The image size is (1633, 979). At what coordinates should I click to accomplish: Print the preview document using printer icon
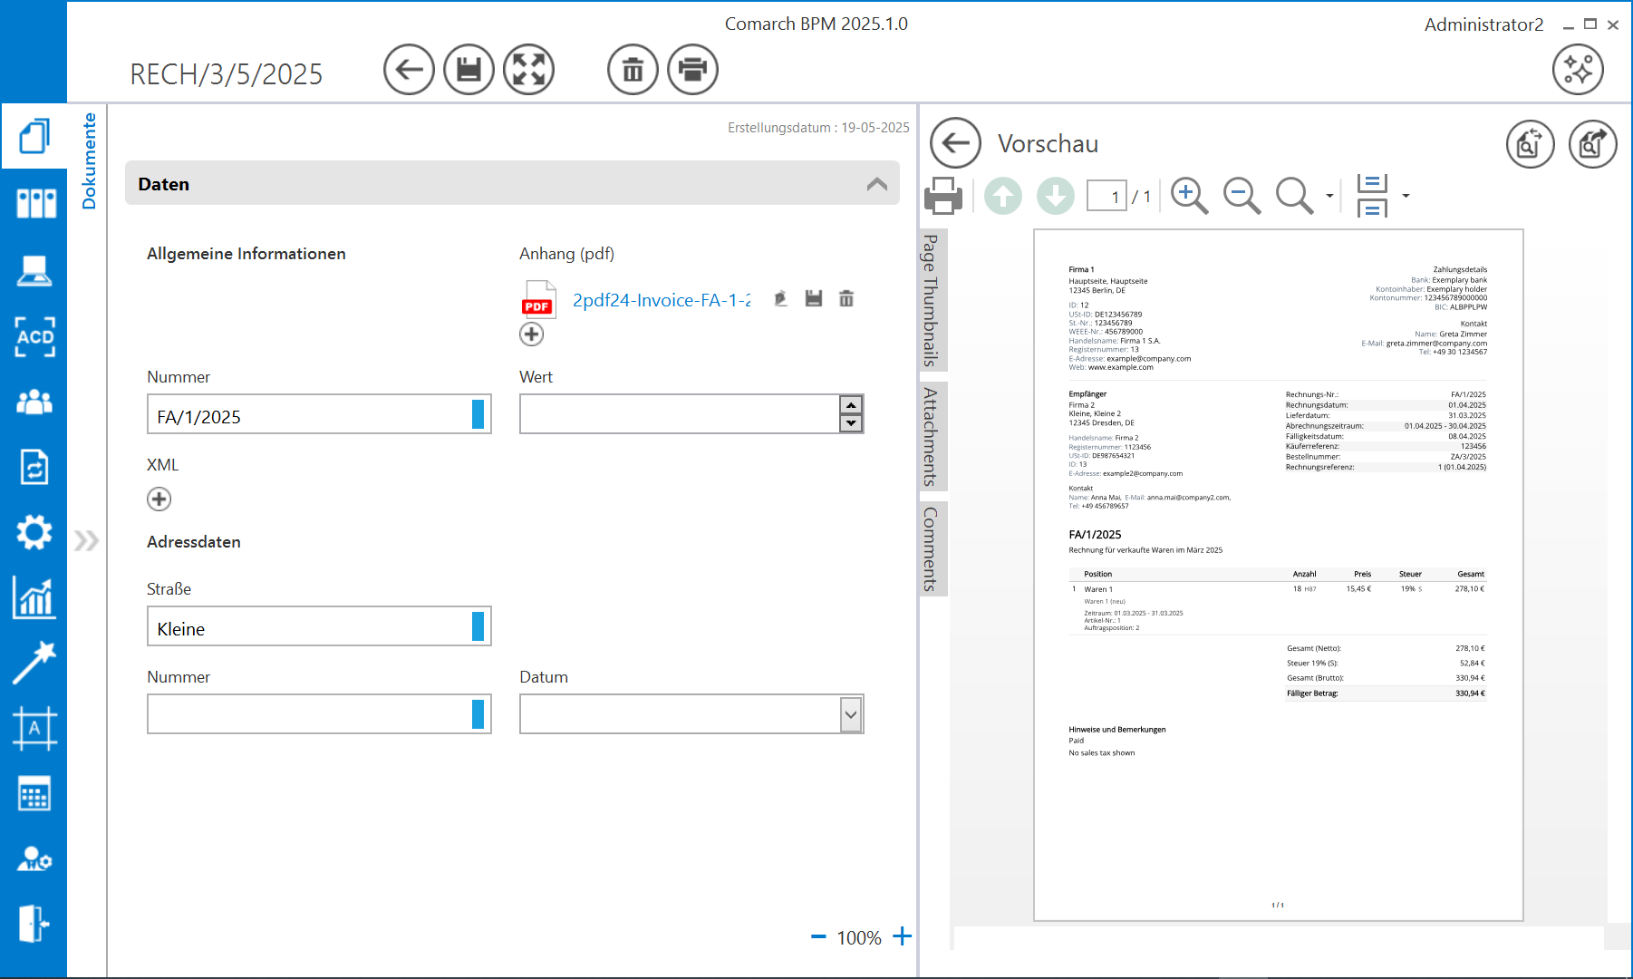[942, 196]
